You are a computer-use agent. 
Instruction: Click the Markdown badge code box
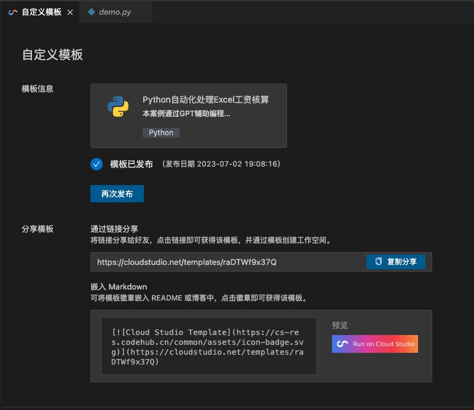(209, 346)
